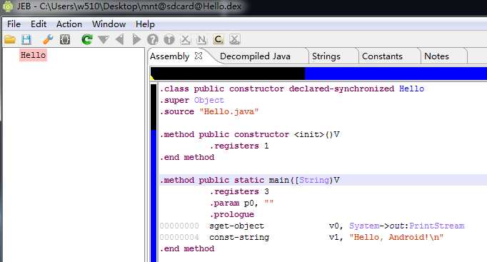Open the Edit menu
Image resolution: width=487 pixels, height=262 pixels.
coord(39,24)
